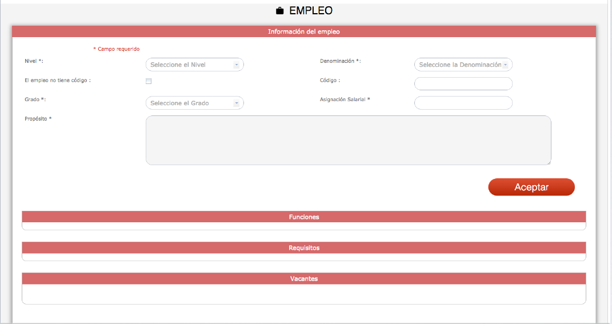612x324 pixels.
Task: Click the 'Denominación *:' field label
Action: click(340, 61)
